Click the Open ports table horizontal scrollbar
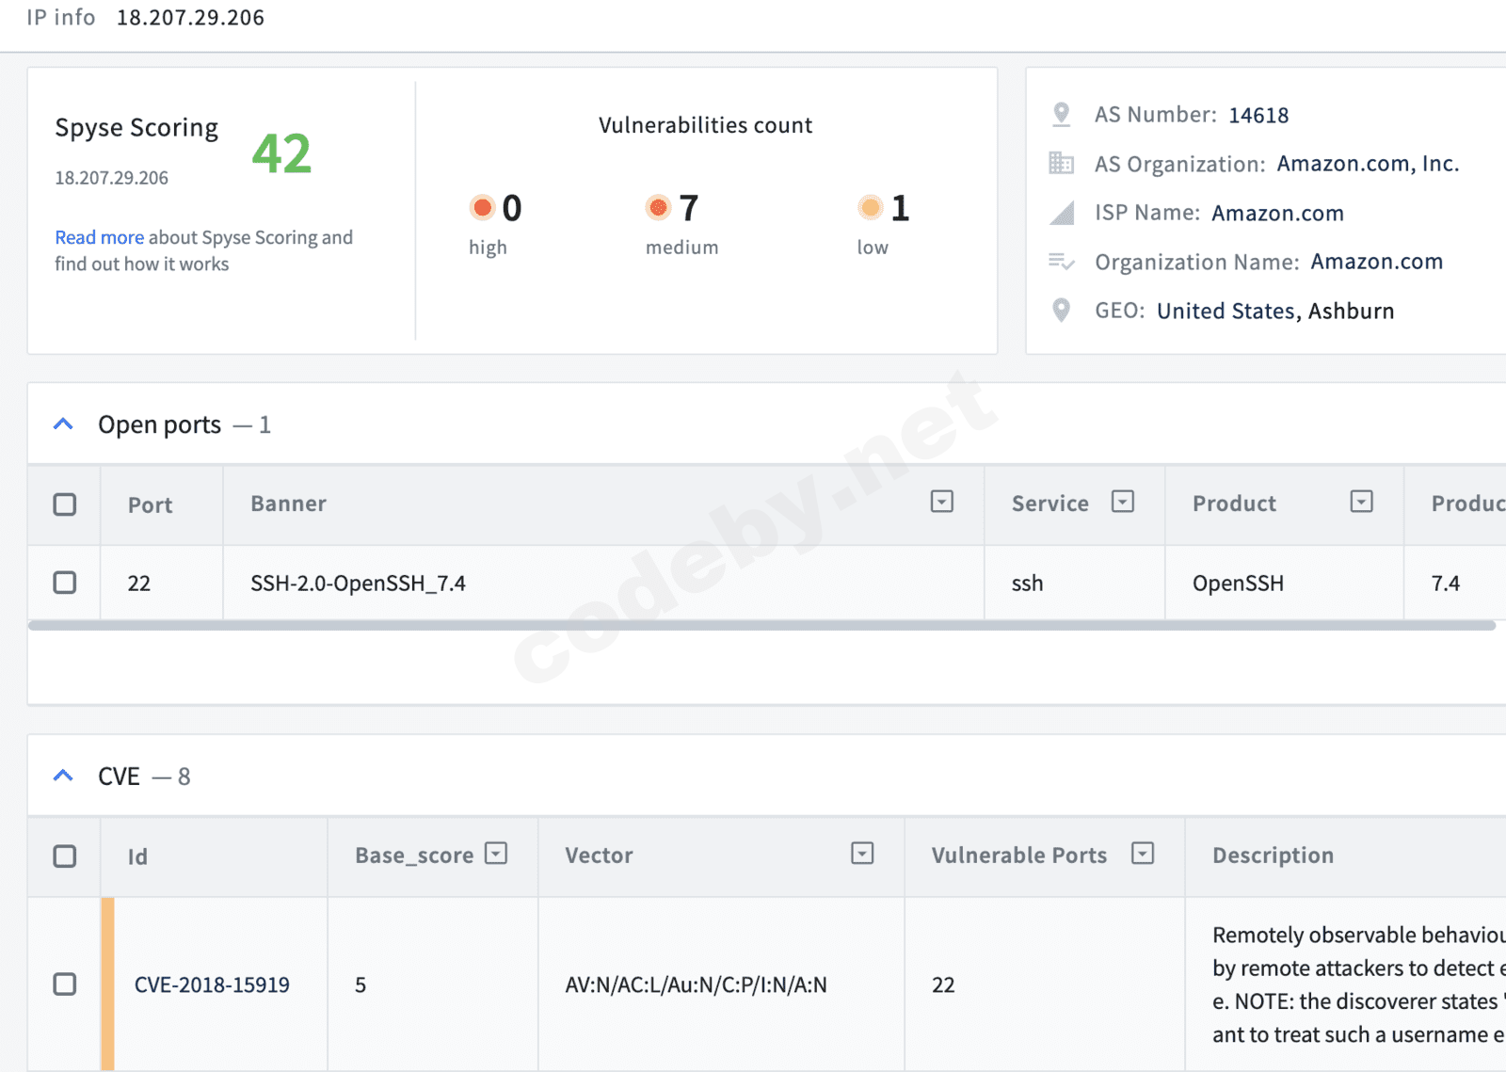This screenshot has height=1072, width=1506. click(761, 625)
